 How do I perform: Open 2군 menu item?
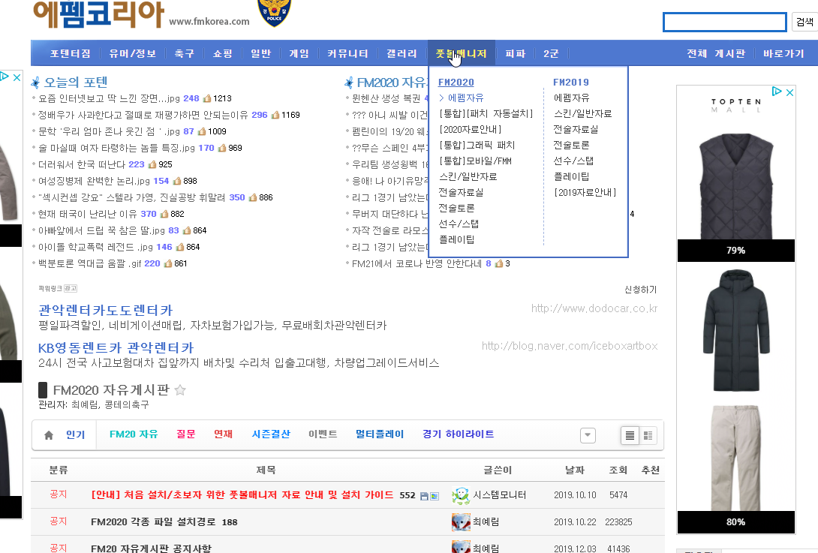coord(551,54)
